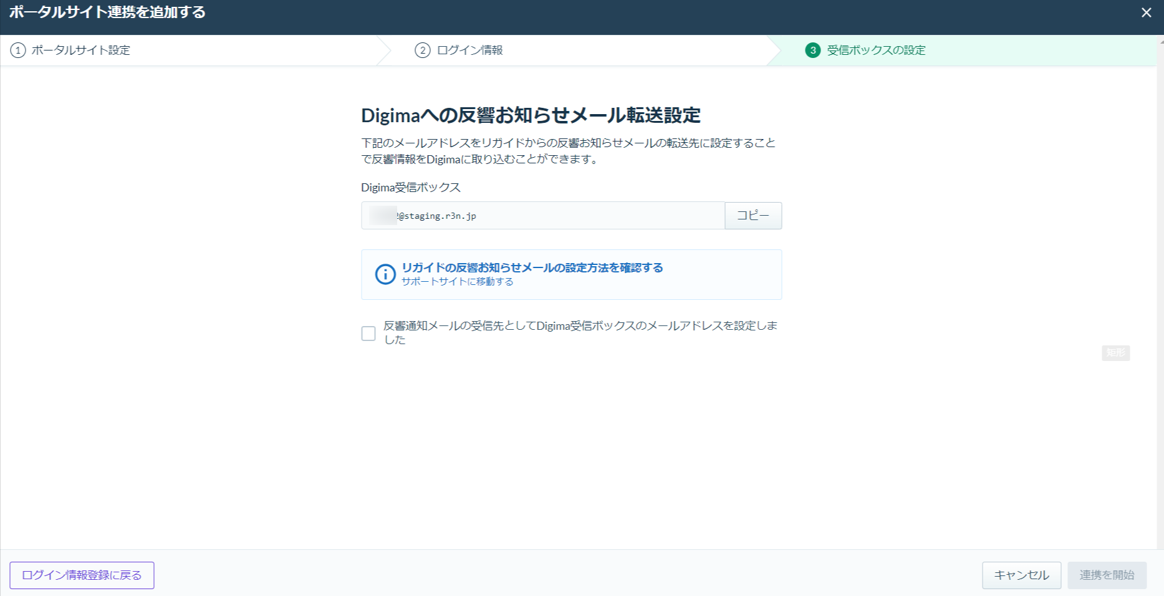Go to step 2 ログイン情報
The height and width of the screenshot is (596, 1164).
point(459,50)
